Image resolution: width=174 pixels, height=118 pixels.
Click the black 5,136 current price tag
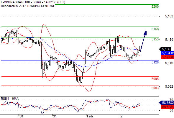pos(165,49)
